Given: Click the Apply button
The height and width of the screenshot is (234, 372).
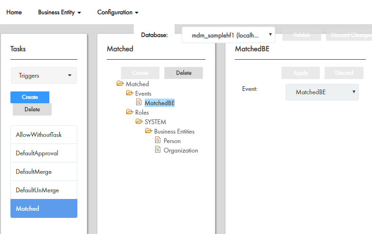Looking at the screenshot, I should click(x=301, y=73).
